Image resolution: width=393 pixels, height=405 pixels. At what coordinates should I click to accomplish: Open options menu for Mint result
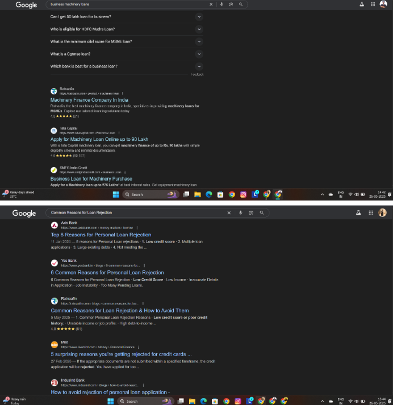(139, 347)
